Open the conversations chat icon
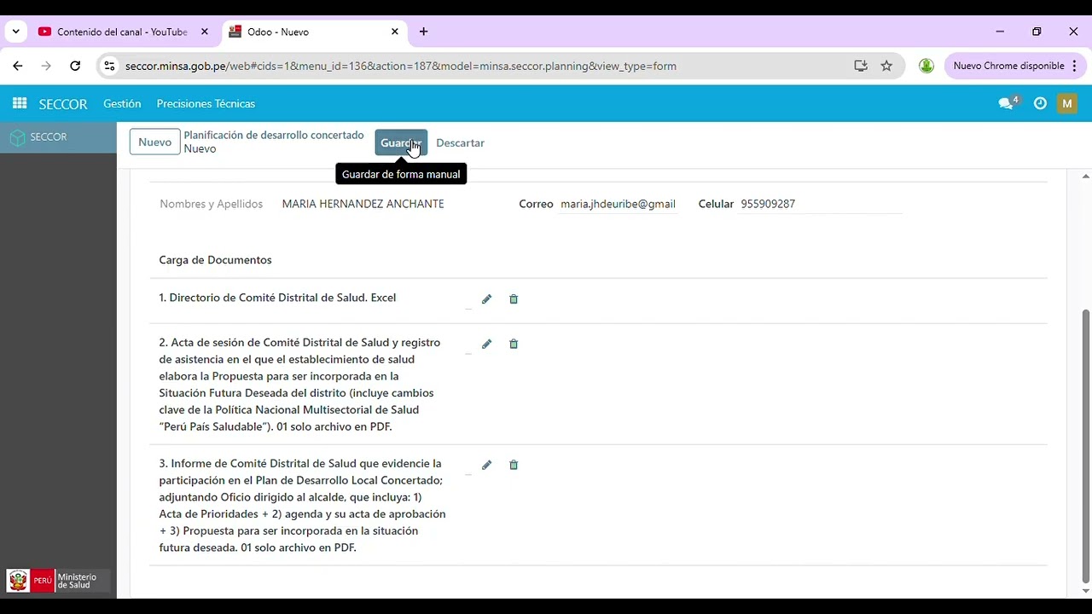 (1007, 104)
